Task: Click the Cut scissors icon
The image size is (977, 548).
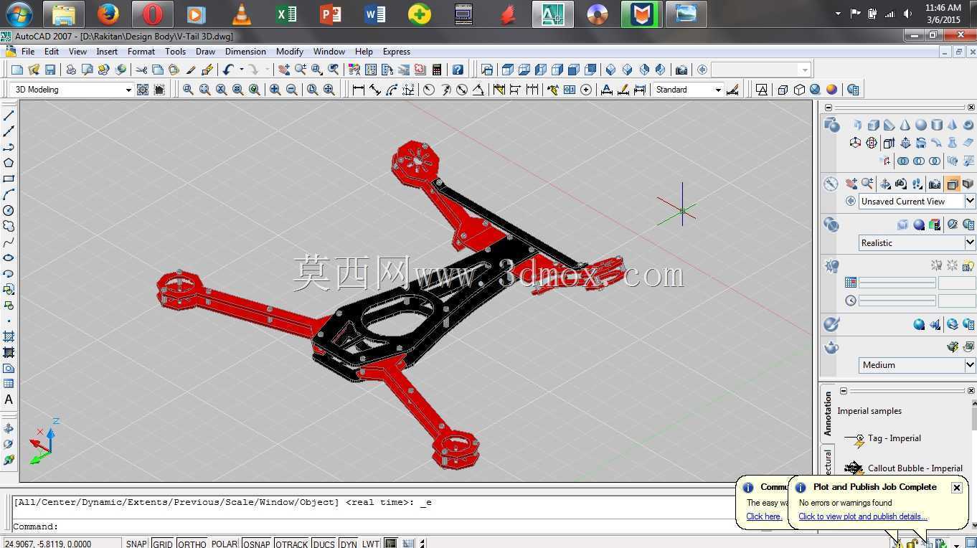Action: pos(141,70)
